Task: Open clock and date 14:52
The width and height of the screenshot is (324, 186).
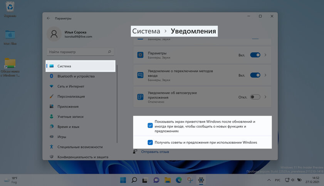Action: point(312,180)
